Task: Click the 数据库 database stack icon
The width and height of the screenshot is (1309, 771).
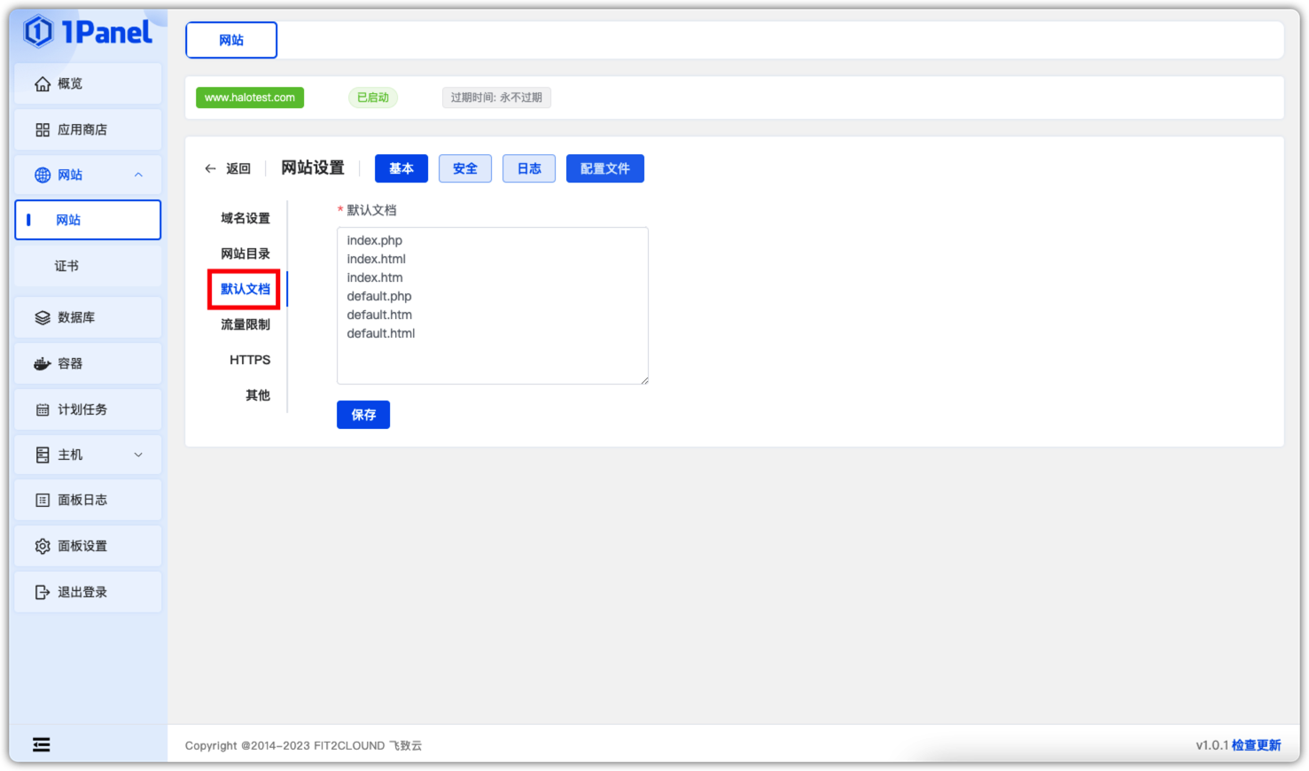Action: (x=43, y=318)
